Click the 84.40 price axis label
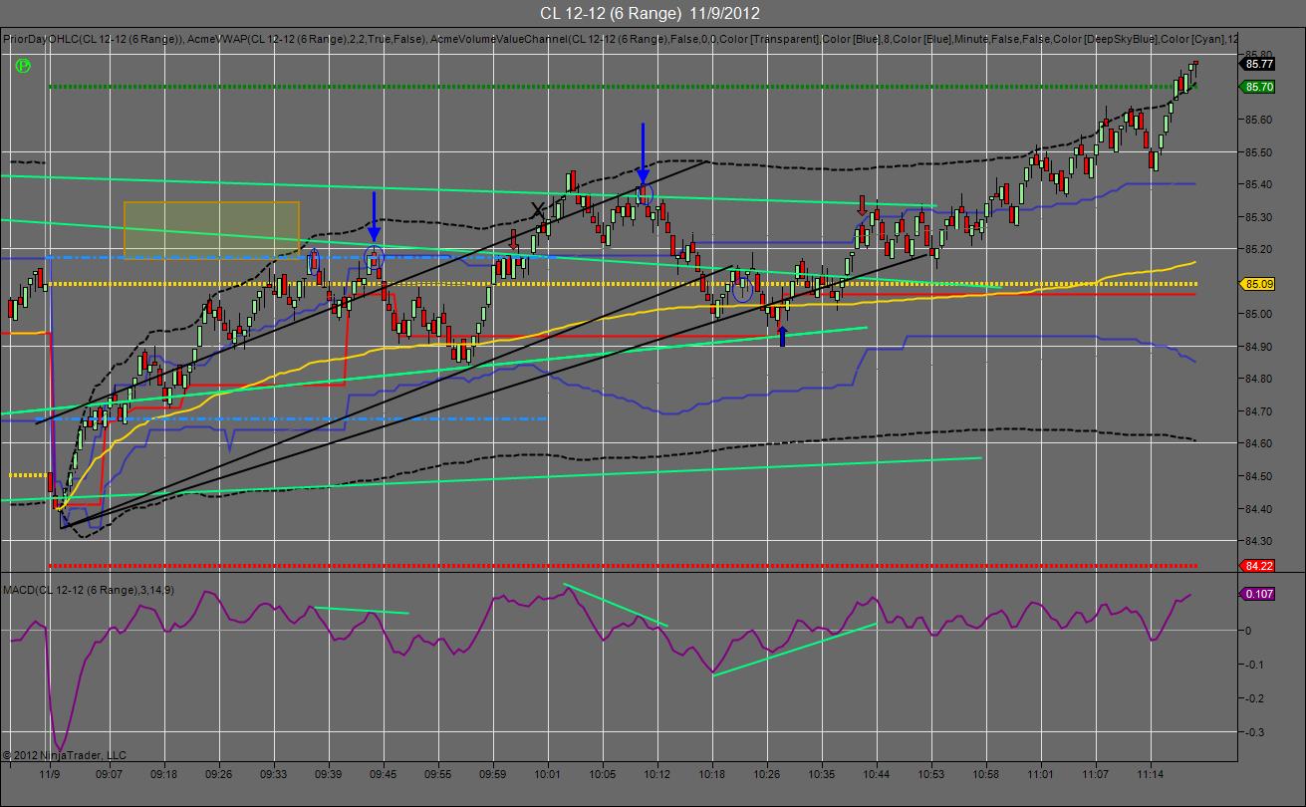Image resolution: width=1306 pixels, height=807 pixels. point(1259,509)
